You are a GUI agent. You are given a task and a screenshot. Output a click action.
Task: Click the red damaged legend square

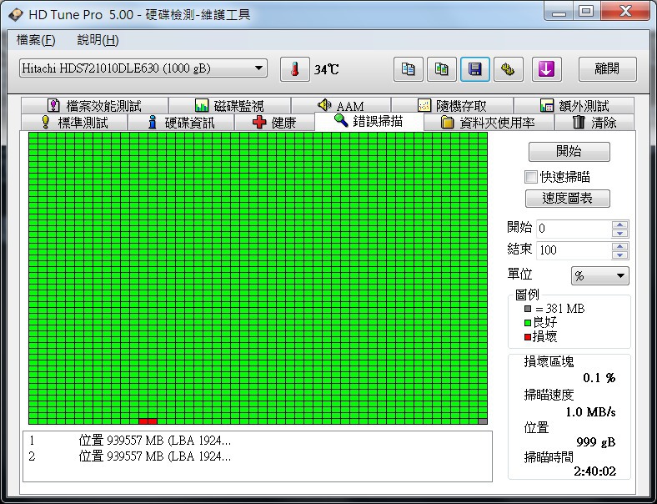[528, 337]
